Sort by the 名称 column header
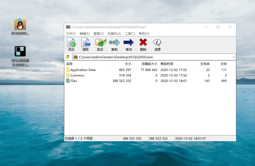Image resolution: width=255 pixels, height=166 pixels. coord(85,64)
